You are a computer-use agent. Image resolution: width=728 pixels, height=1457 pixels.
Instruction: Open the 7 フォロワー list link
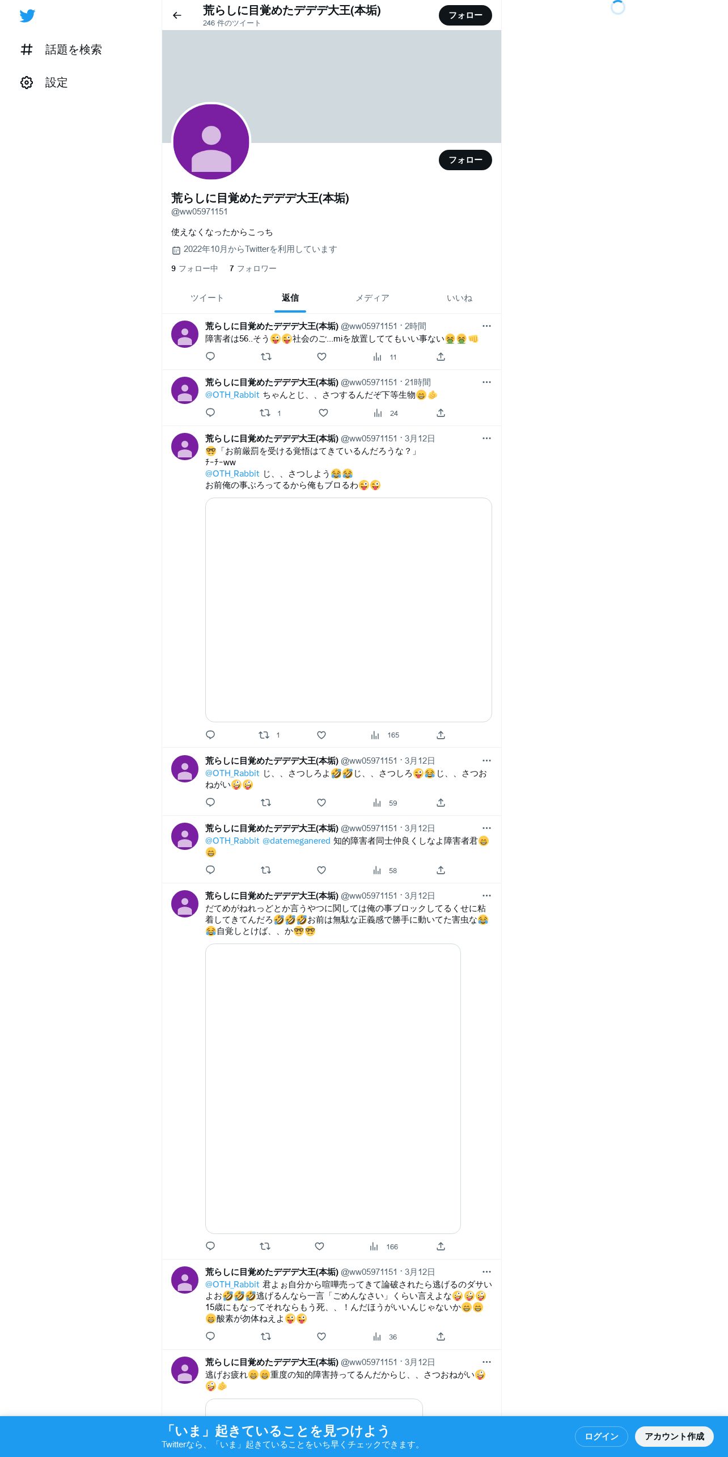pyautogui.click(x=253, y=269)
